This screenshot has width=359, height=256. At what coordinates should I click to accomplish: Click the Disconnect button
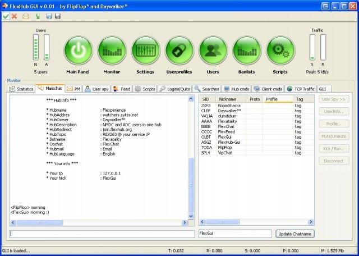pos(334,161)
